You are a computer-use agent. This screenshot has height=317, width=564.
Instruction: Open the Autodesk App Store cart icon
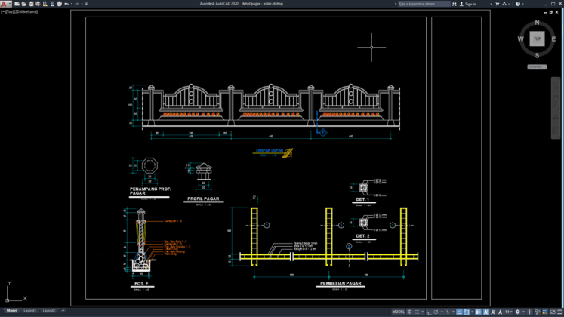[498, 4]
